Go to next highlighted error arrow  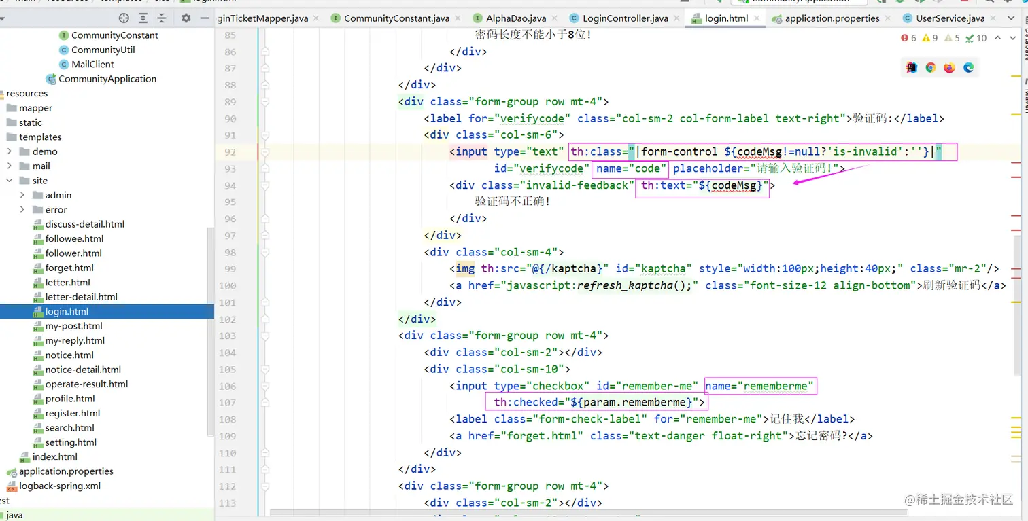(1014, 38)
